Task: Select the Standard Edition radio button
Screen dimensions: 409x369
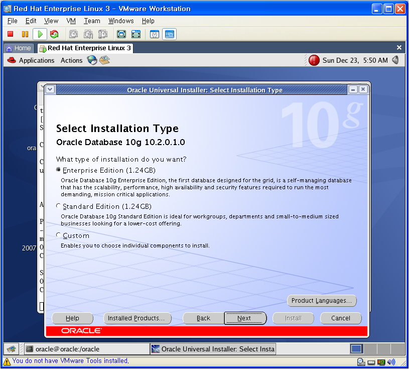Action: click(x=59, y=206)
